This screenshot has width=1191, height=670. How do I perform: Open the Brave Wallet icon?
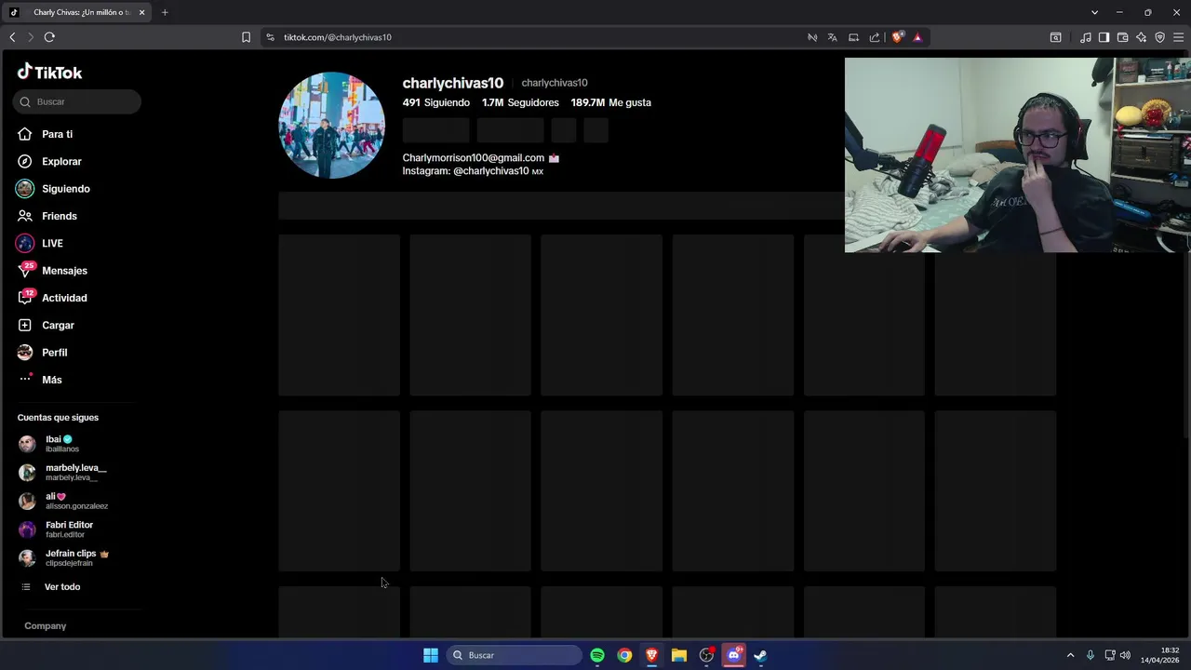click(1122, 37)
